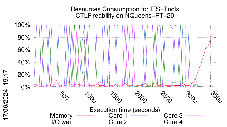Click the purple Core 2 legend line

(140, 122)
